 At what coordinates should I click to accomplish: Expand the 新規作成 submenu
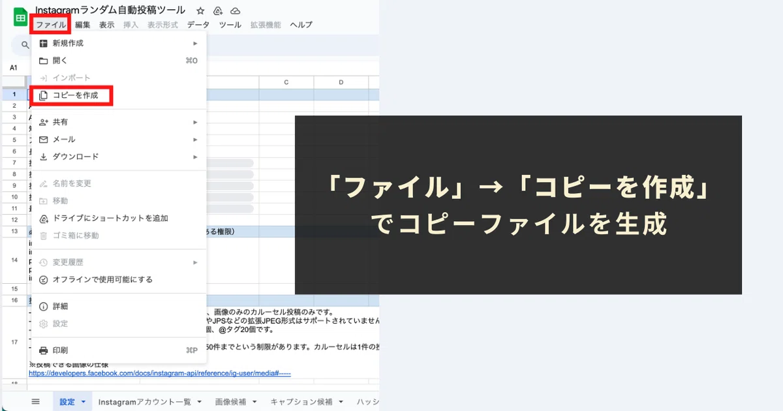(119, 43)
